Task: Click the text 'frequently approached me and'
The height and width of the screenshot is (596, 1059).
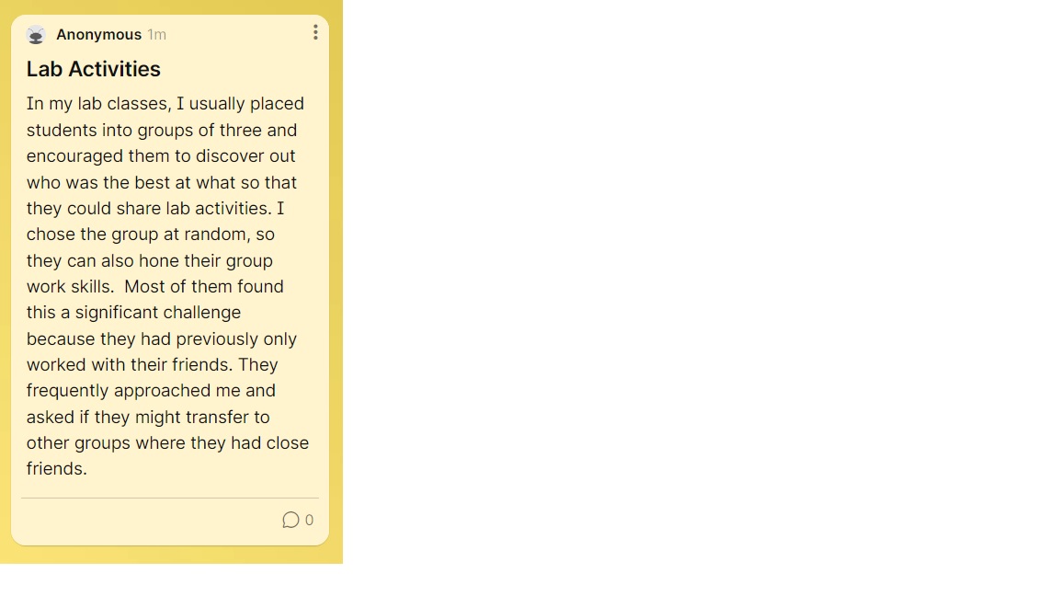Action: click(x=151, y=391)
